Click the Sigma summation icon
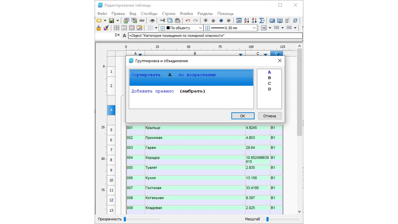 262,21
